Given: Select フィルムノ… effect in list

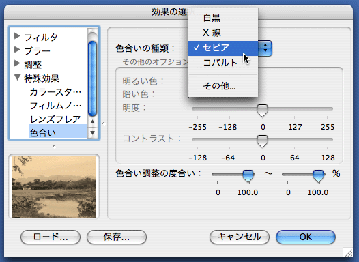Looking at the screenshot, I should [55, 106].
